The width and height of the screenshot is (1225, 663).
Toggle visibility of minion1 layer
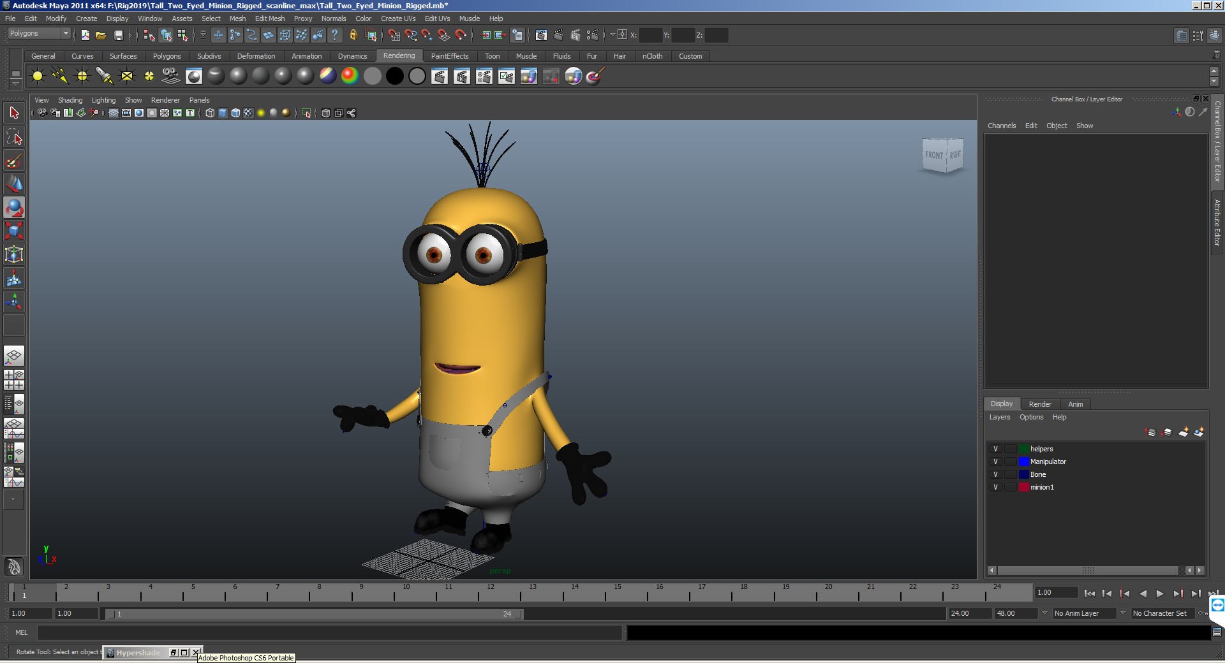pos(995,487)
